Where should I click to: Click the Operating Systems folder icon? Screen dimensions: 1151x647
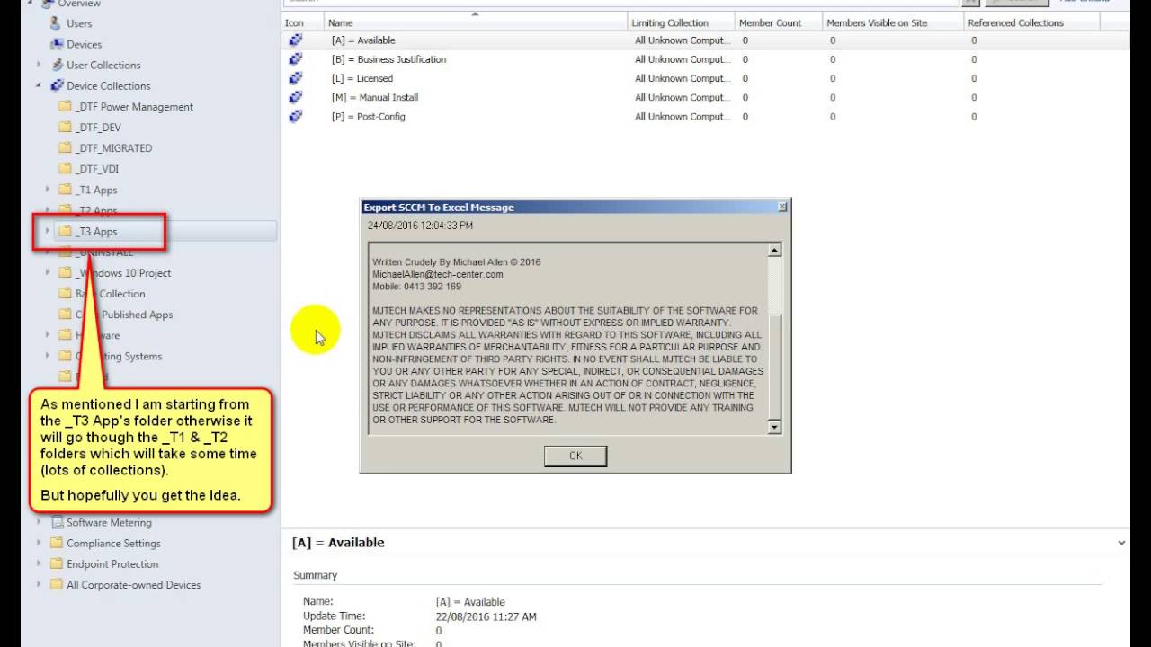point(65,356)
